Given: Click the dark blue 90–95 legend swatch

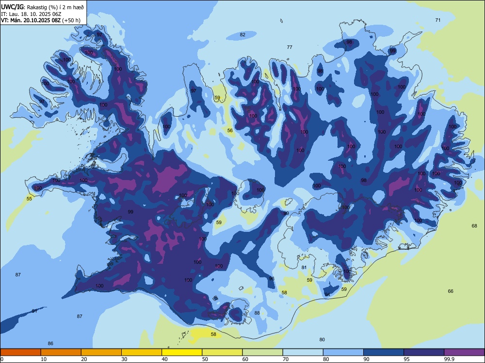Looking at the screenshot, I should 384,352.
